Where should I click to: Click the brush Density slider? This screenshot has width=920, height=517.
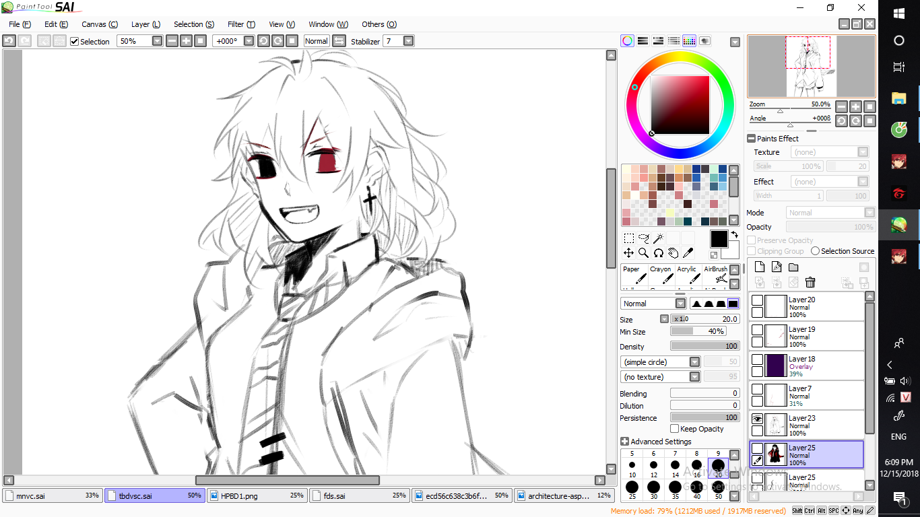(705, 346)
